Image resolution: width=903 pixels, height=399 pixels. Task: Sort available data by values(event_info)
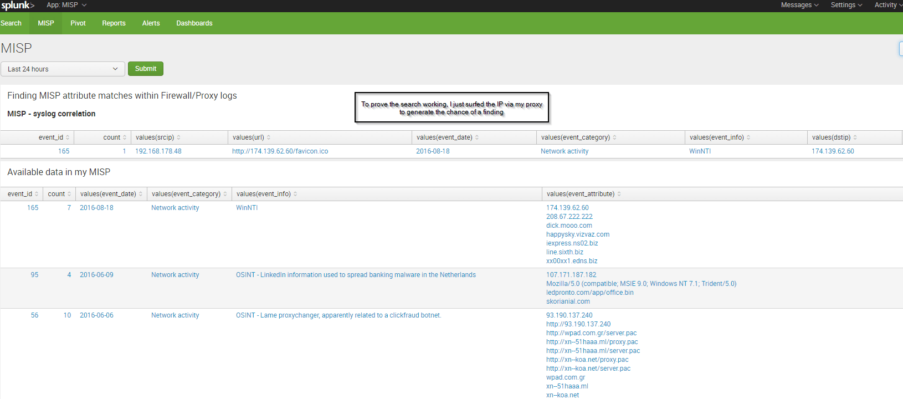point(266,194)
